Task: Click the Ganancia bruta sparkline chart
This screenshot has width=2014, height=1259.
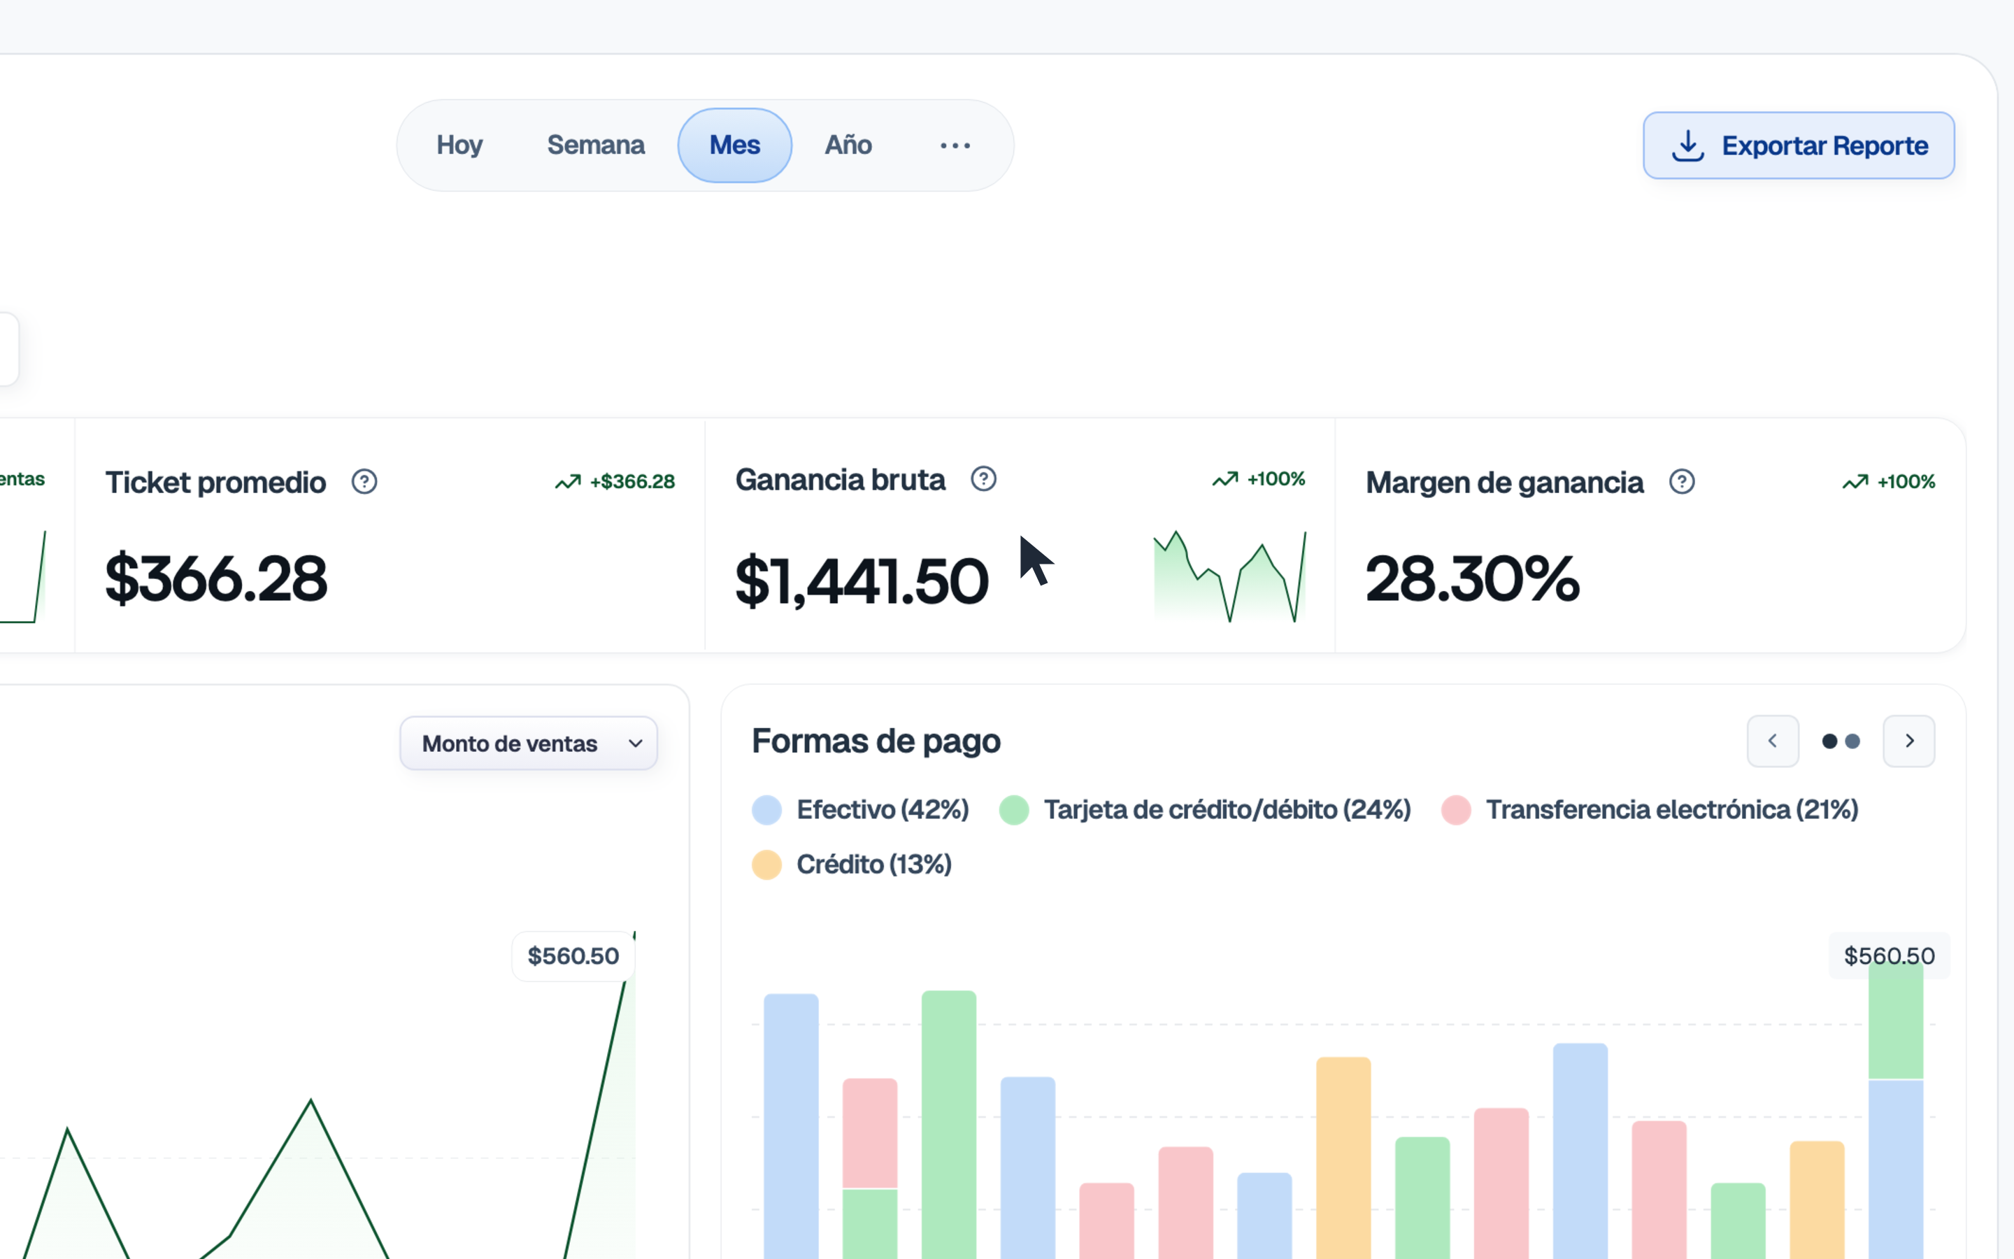Action: click(1229, 576)
